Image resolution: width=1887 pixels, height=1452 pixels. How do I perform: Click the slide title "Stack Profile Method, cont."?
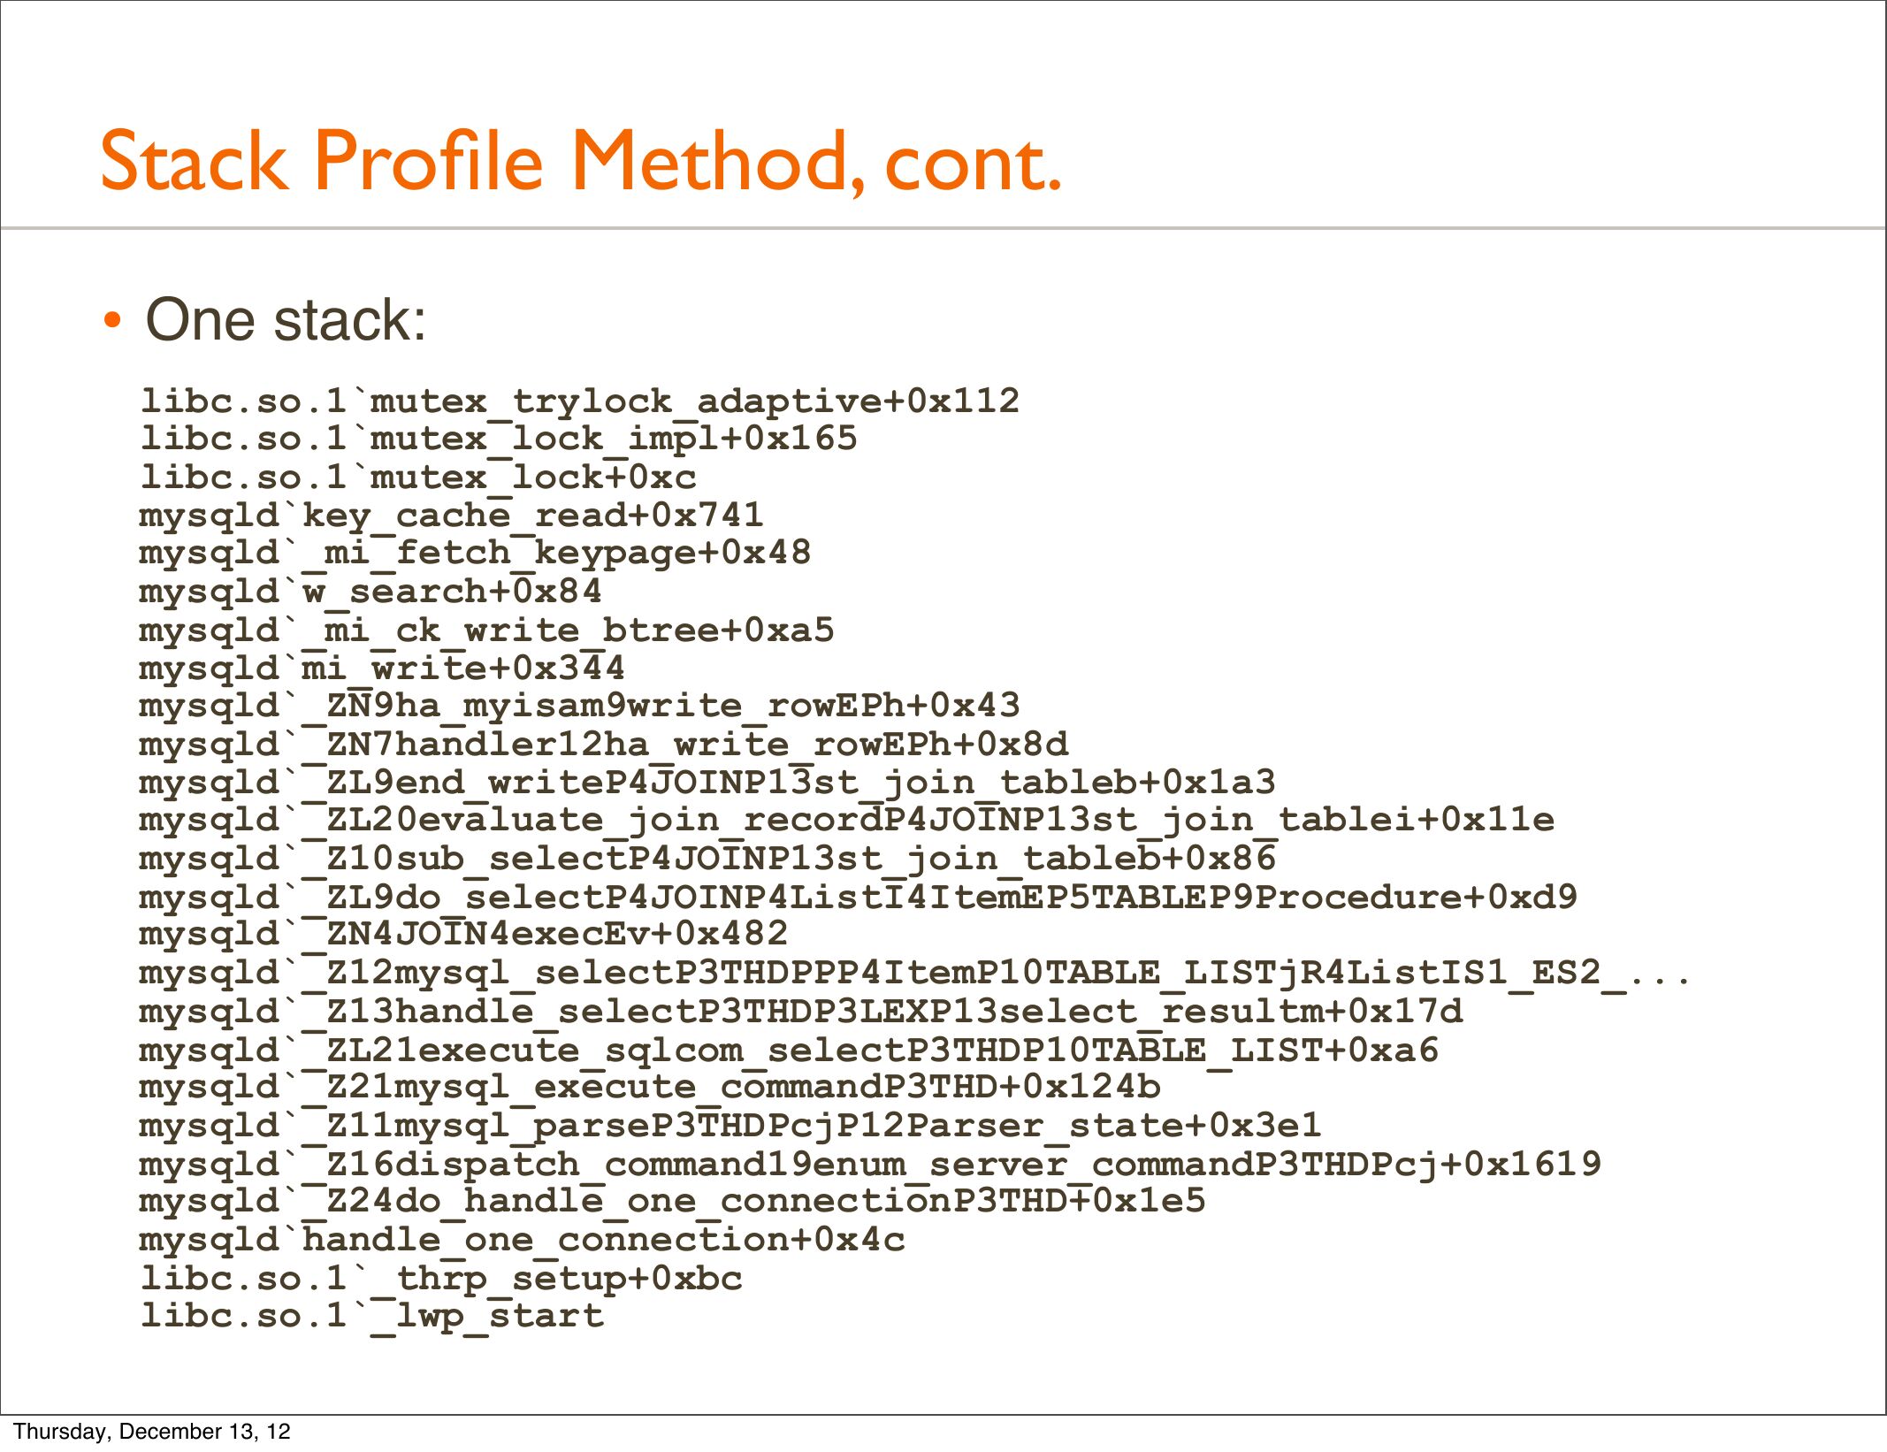click(x=580, y=161)
